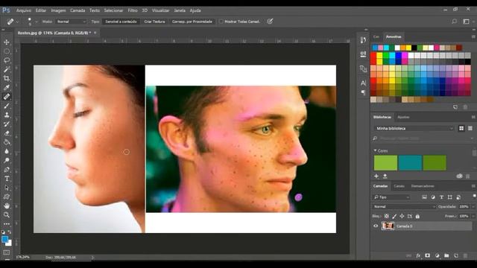Open the Imagem menu
Viewport: 477px width, 268px height.
pos(58,10)
